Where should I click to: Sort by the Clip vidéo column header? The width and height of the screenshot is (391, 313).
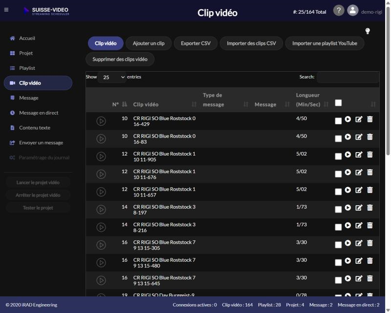tap(165, 104)
